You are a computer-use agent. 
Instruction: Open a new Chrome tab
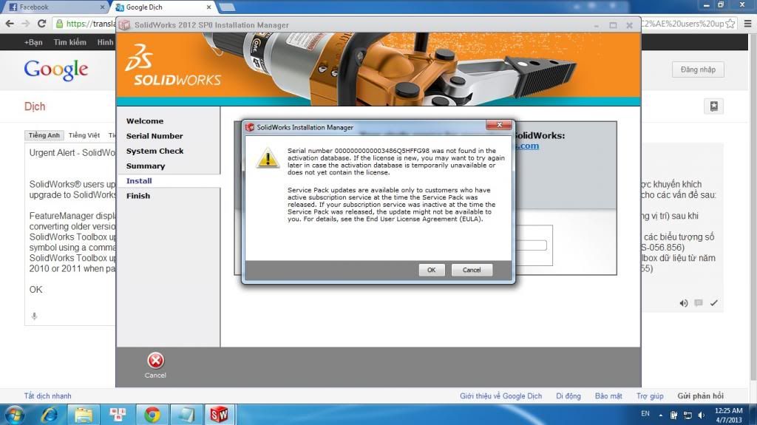(x=227, y=7)
